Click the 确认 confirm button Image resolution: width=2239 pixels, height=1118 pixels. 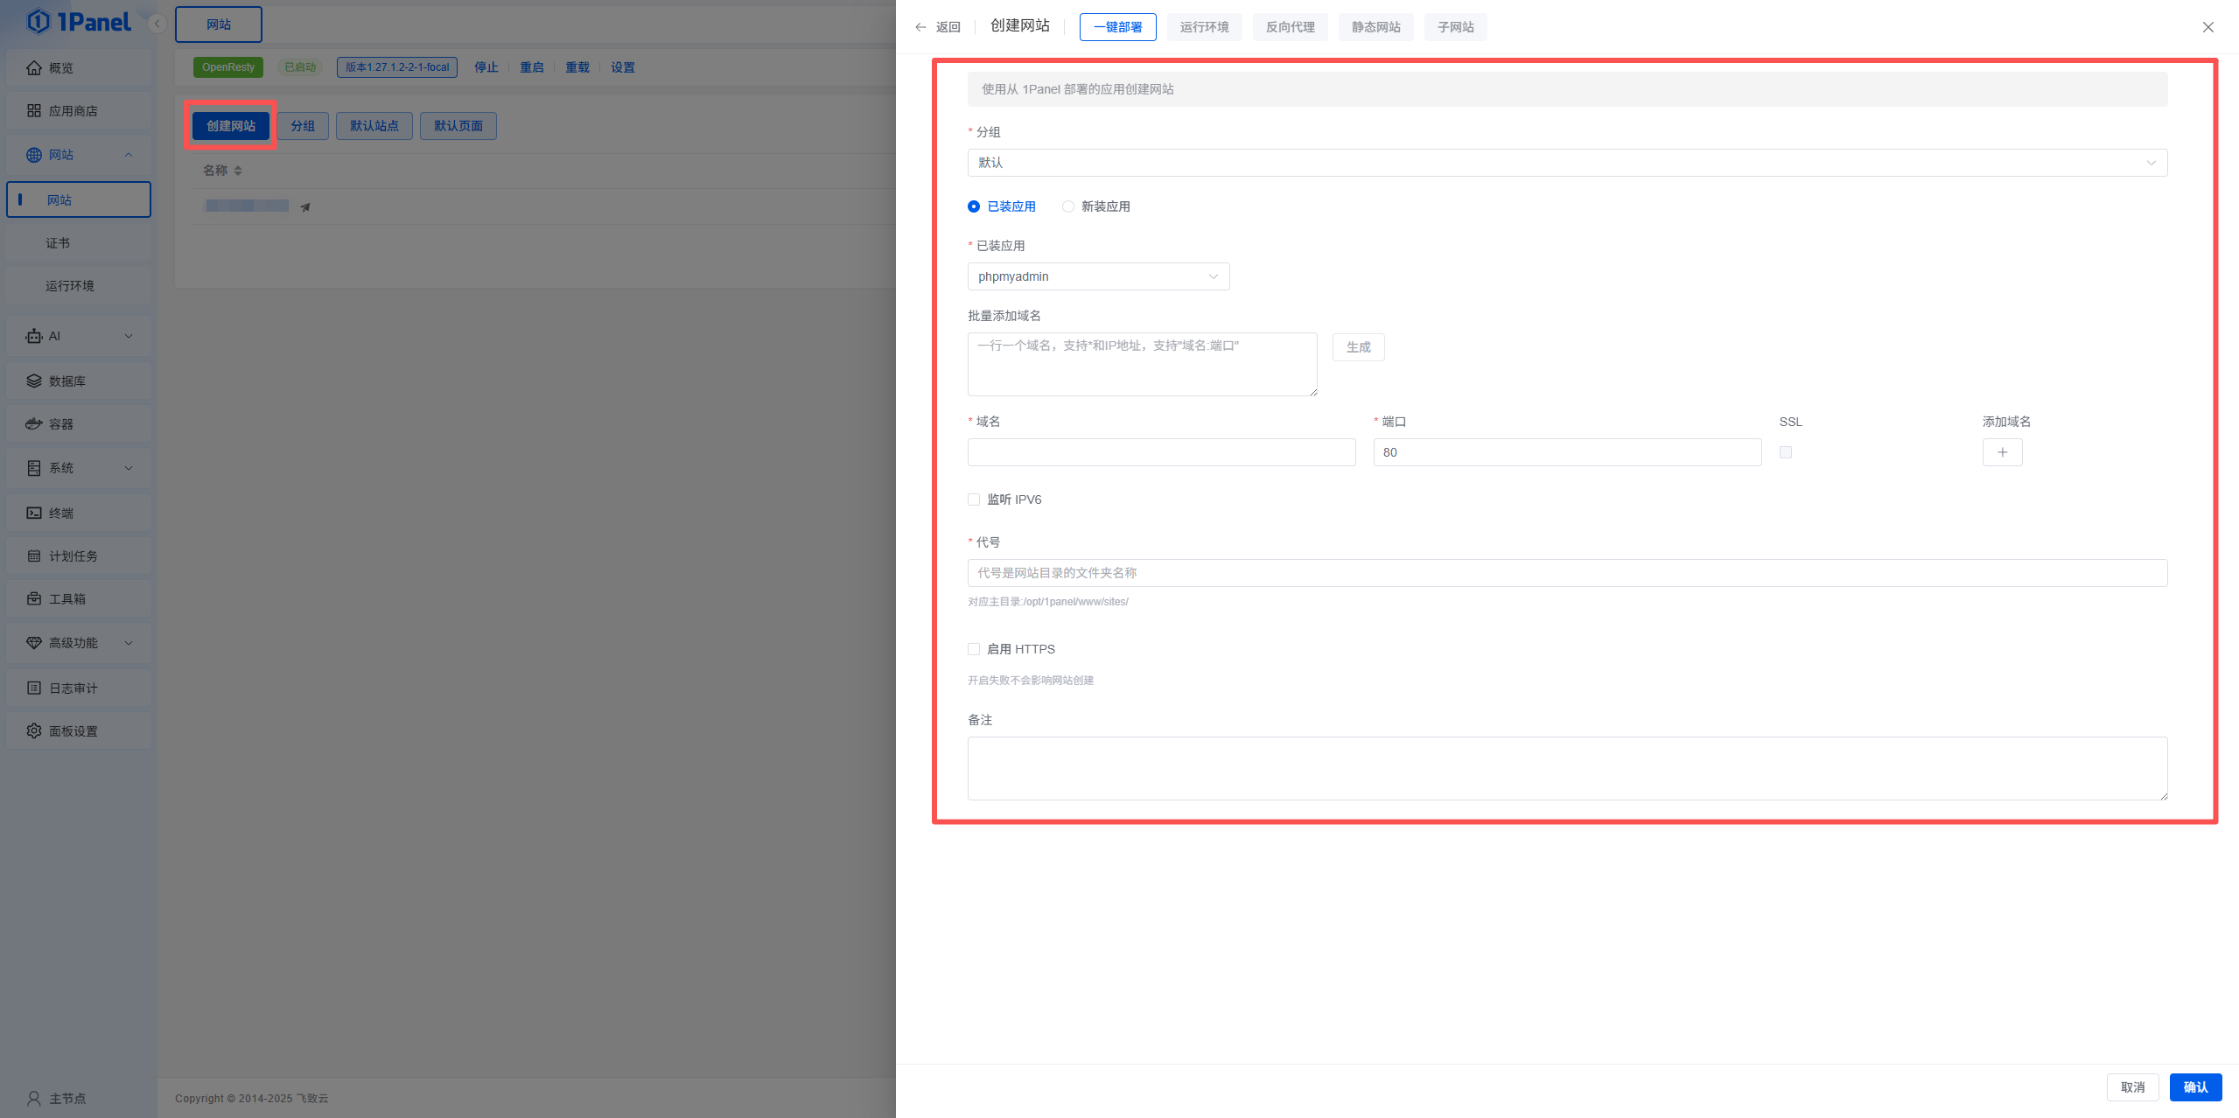[2194, 1087]
